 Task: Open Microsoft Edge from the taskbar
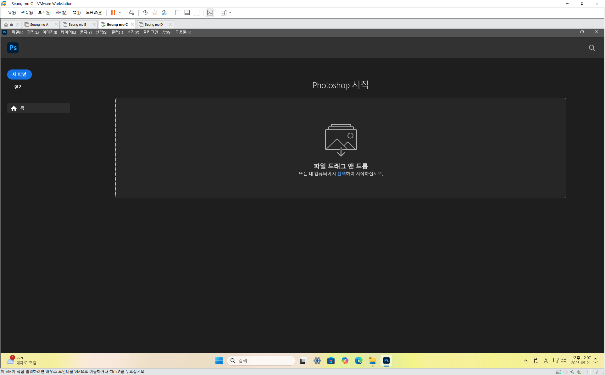[358, 361]
